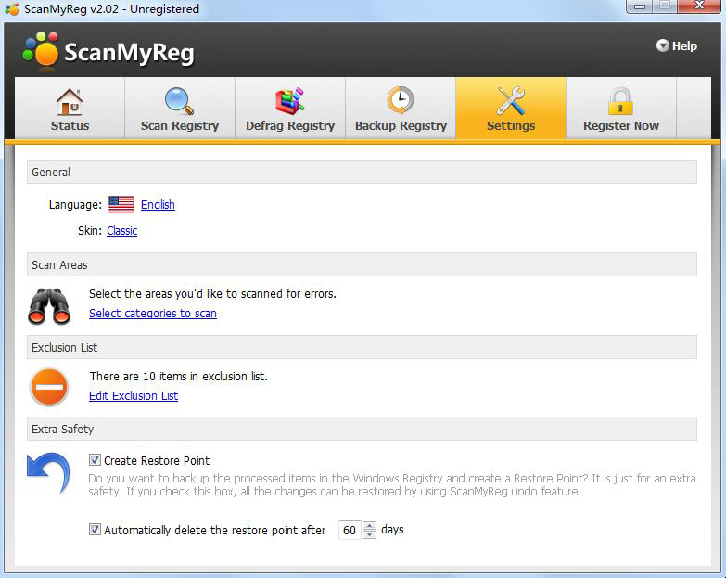The image size is (726, 578).
Task: Click the Backup Registry clock icon
Action: (401, 100)
